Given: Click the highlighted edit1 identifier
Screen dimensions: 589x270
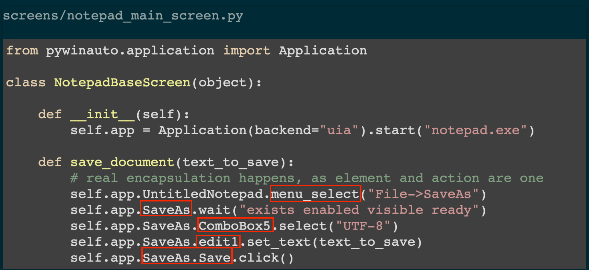Looking at the screenshot, I should [x=219, y=242].
